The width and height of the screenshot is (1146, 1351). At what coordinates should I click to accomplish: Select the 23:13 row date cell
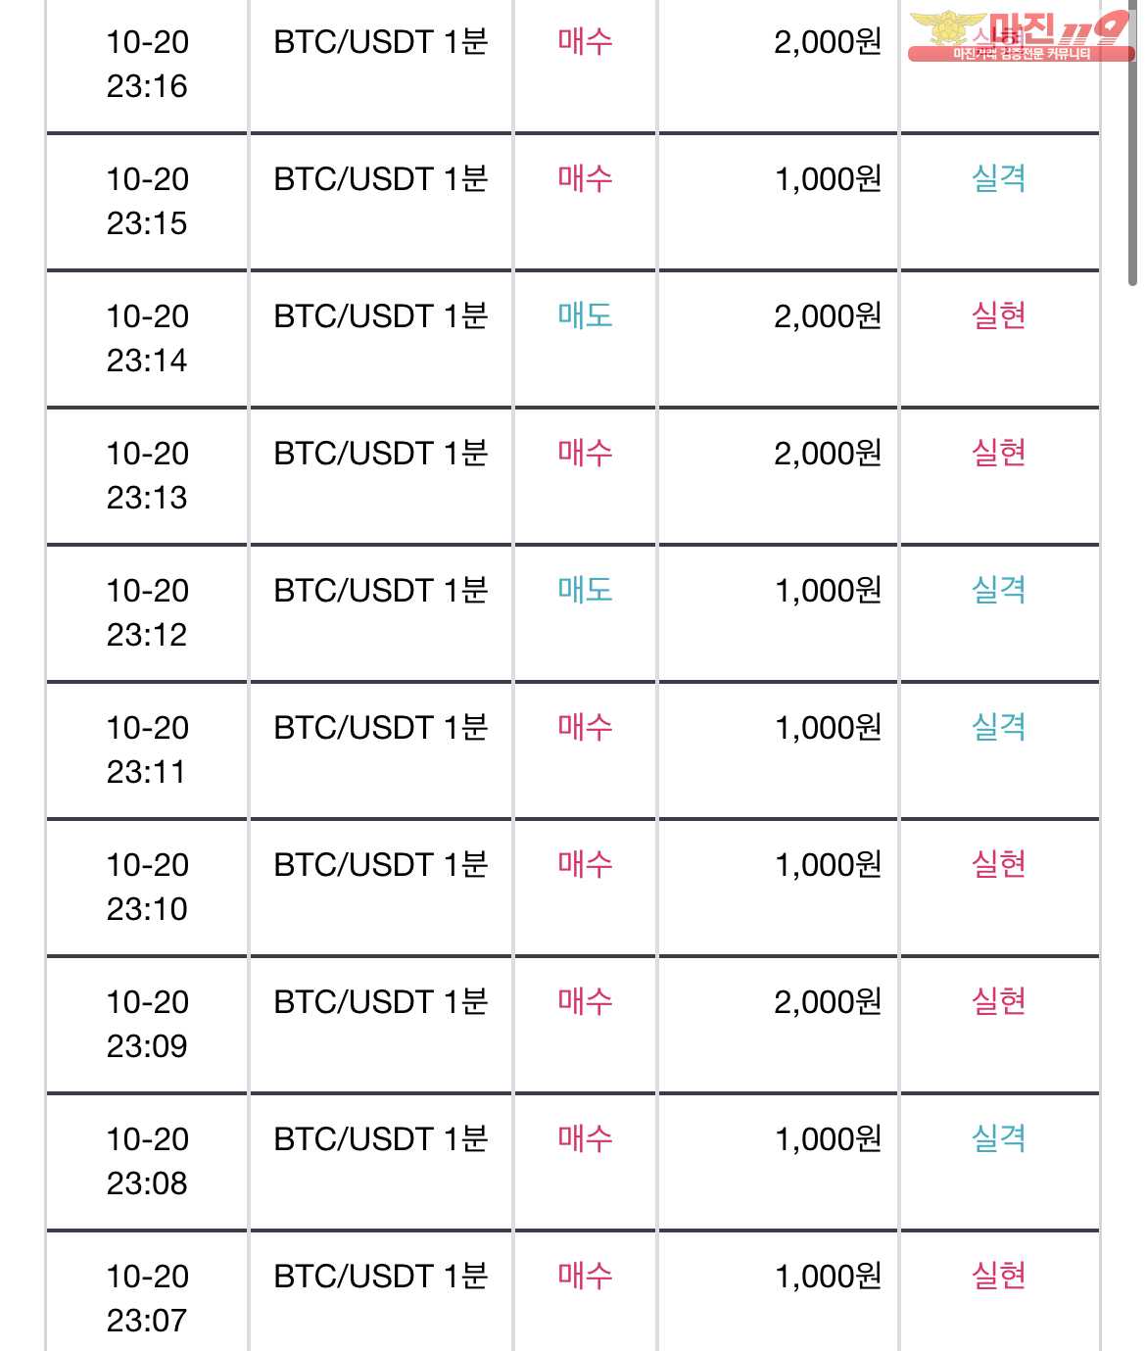(147, 475)
